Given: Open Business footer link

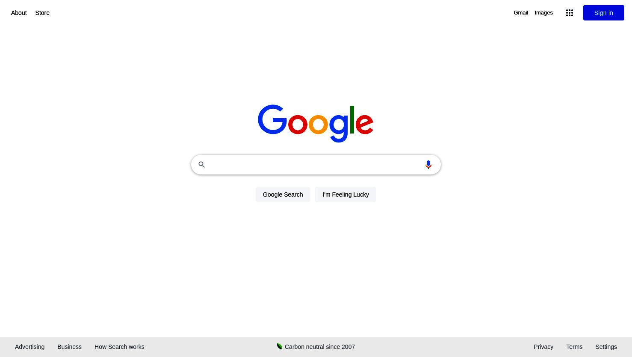Looking at the screenshot, I should coord(69,347).
